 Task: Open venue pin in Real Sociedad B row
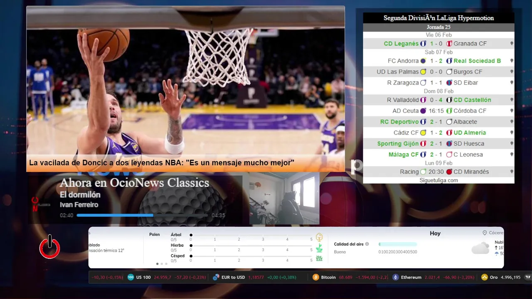click(512, 61)
